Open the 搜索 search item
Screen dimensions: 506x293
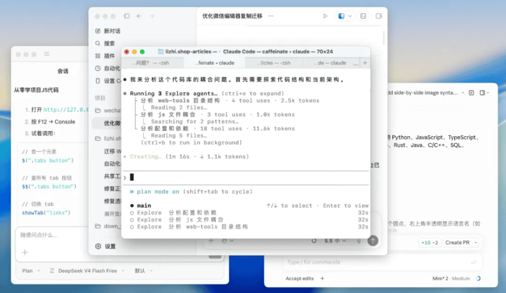[105, 43]
